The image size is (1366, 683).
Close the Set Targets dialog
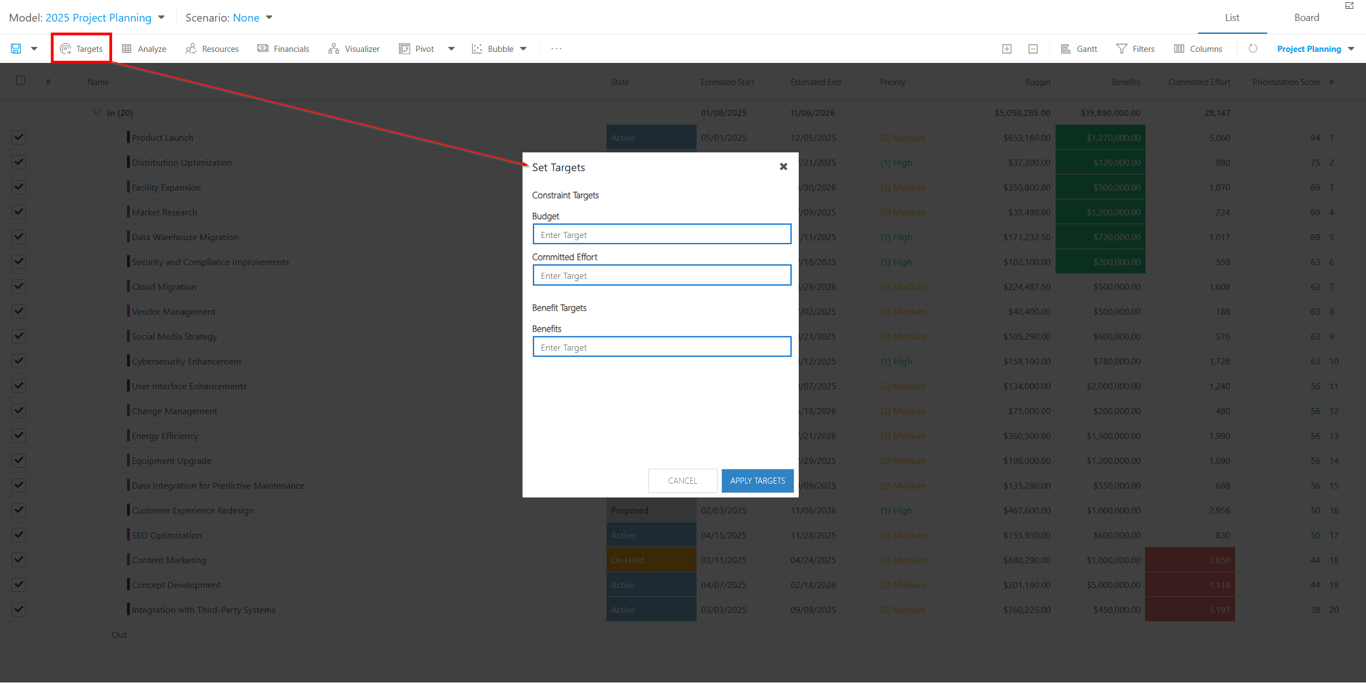783,167
